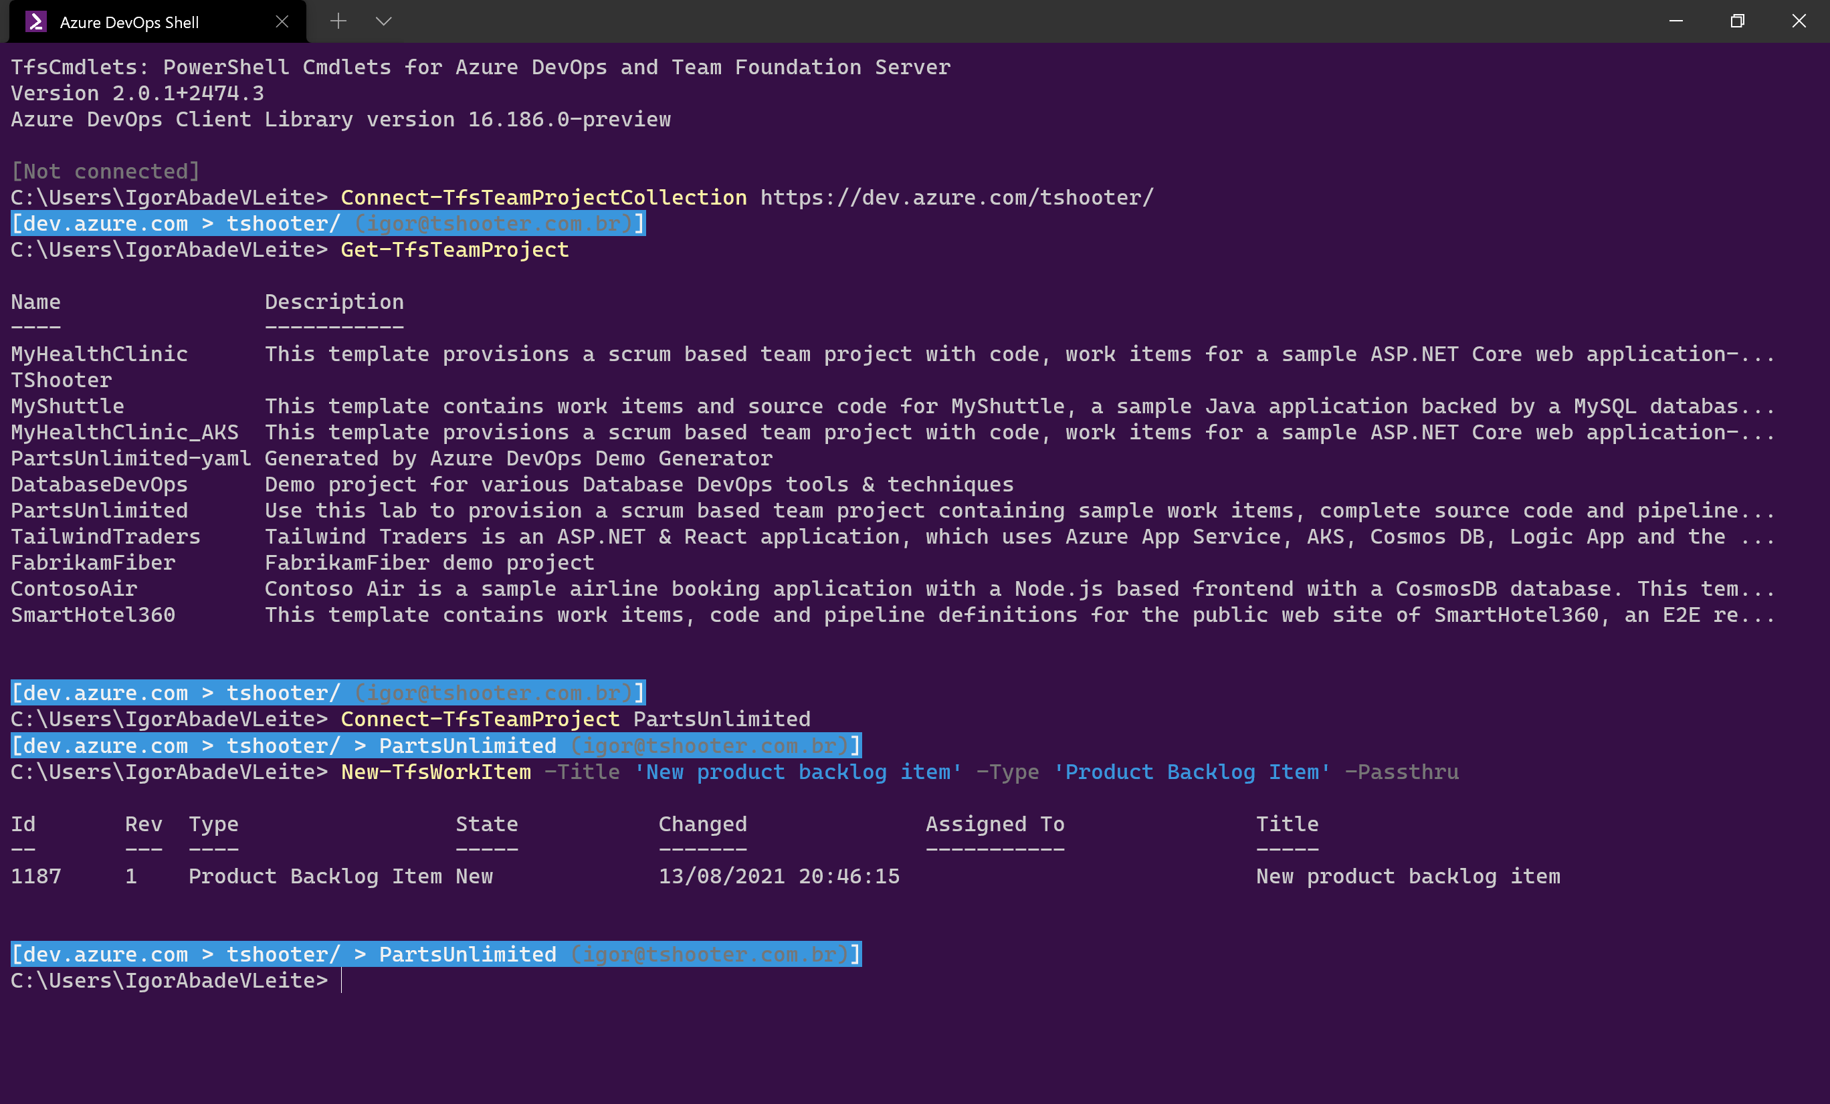Click 'FabrikamFiber demo project' description
This screenshot has width=1830, height=1104.
[x=429, y=563]
